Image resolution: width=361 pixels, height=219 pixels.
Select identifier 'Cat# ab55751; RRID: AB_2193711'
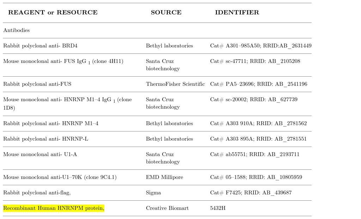coord(255,154)
